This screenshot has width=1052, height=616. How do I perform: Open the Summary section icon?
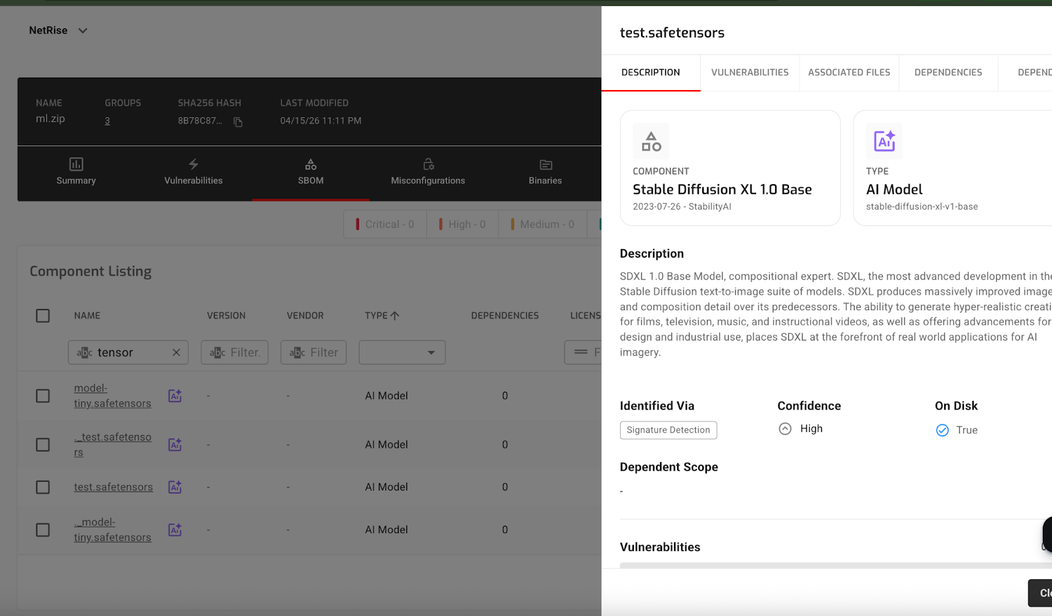76,164
